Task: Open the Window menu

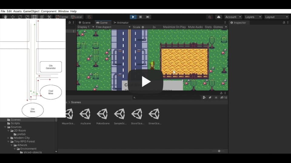Action: click(63, 11)
